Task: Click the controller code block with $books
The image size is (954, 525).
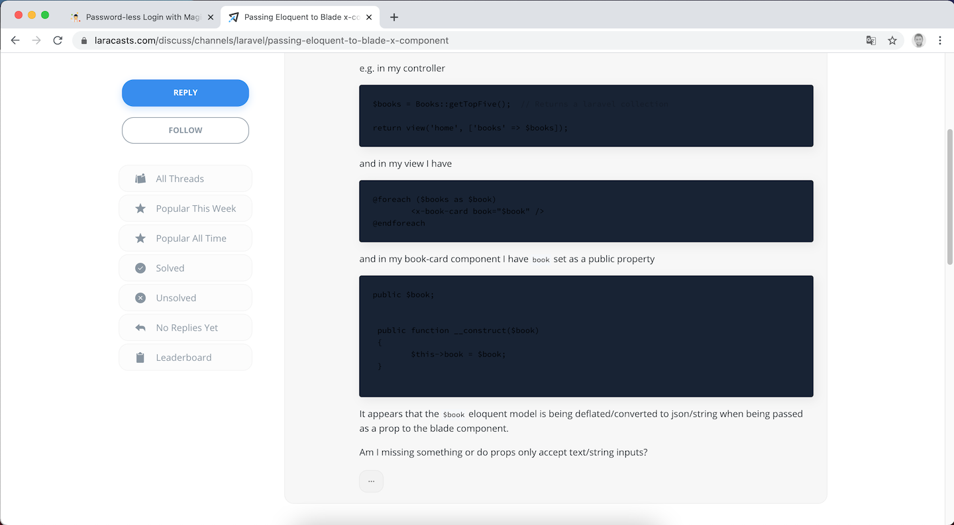Action: pyautogui.click(x=586, y=116)
